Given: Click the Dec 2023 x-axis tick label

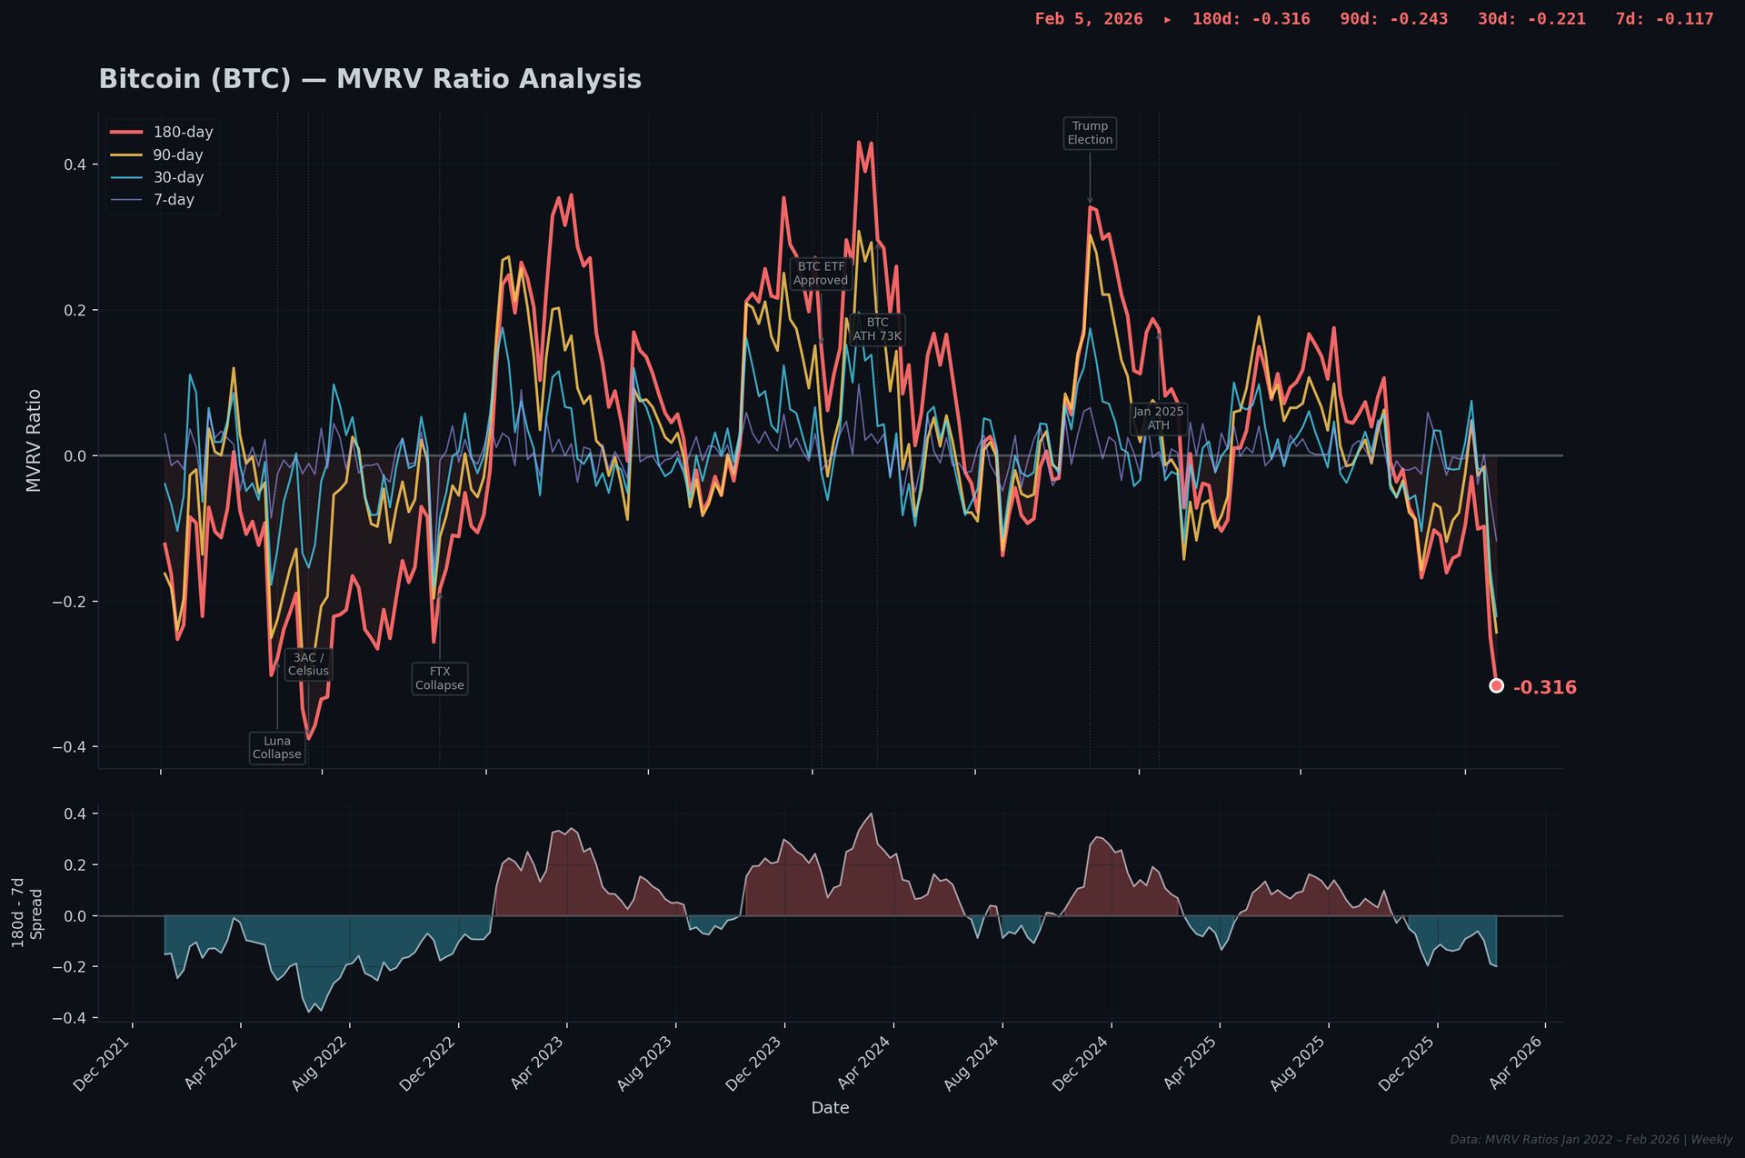Looking at the screenshot, I should coord(754,1063).
